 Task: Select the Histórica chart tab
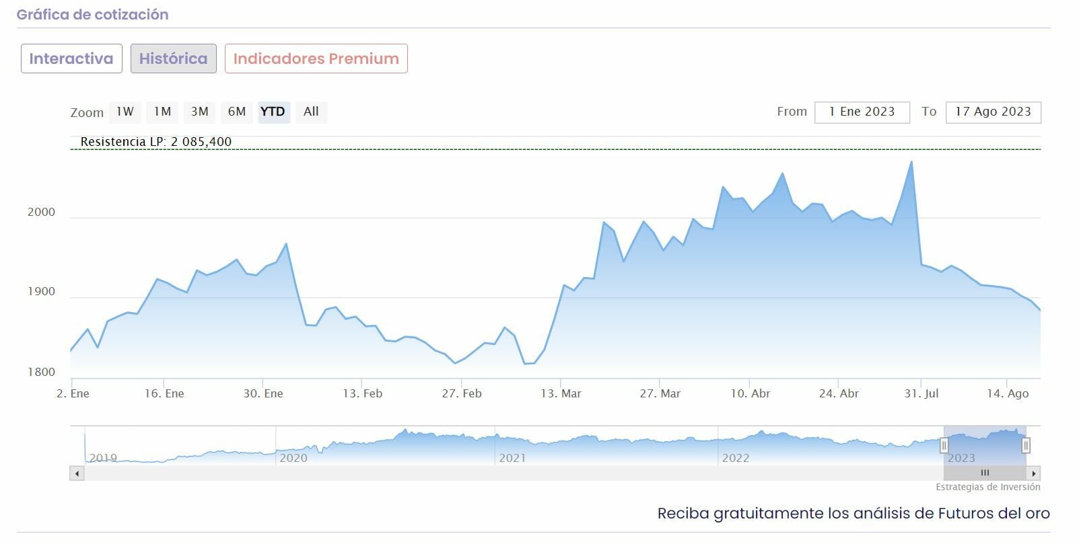click(x=173, y=59)
